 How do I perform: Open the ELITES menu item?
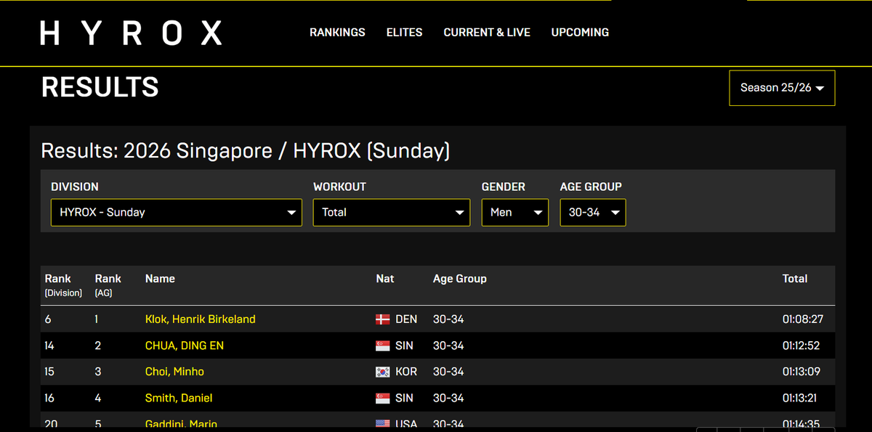pyautogui.click(x=404, y=33)
